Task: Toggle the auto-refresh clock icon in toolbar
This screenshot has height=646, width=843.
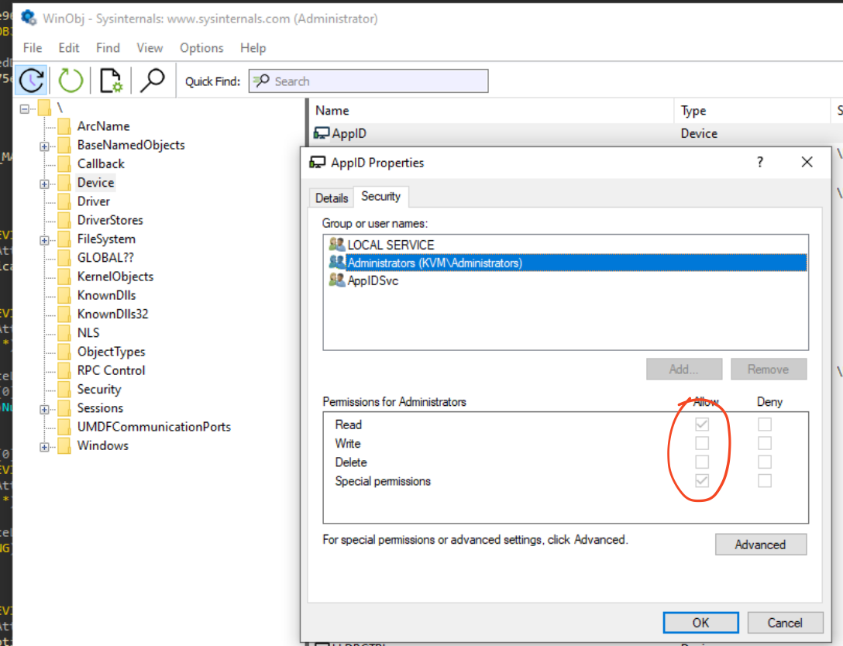Action: [31, 81]
